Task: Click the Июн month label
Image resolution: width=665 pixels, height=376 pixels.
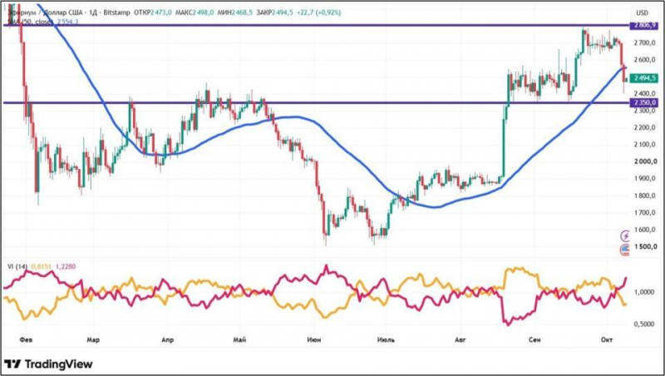Action: tap(314, 339)
